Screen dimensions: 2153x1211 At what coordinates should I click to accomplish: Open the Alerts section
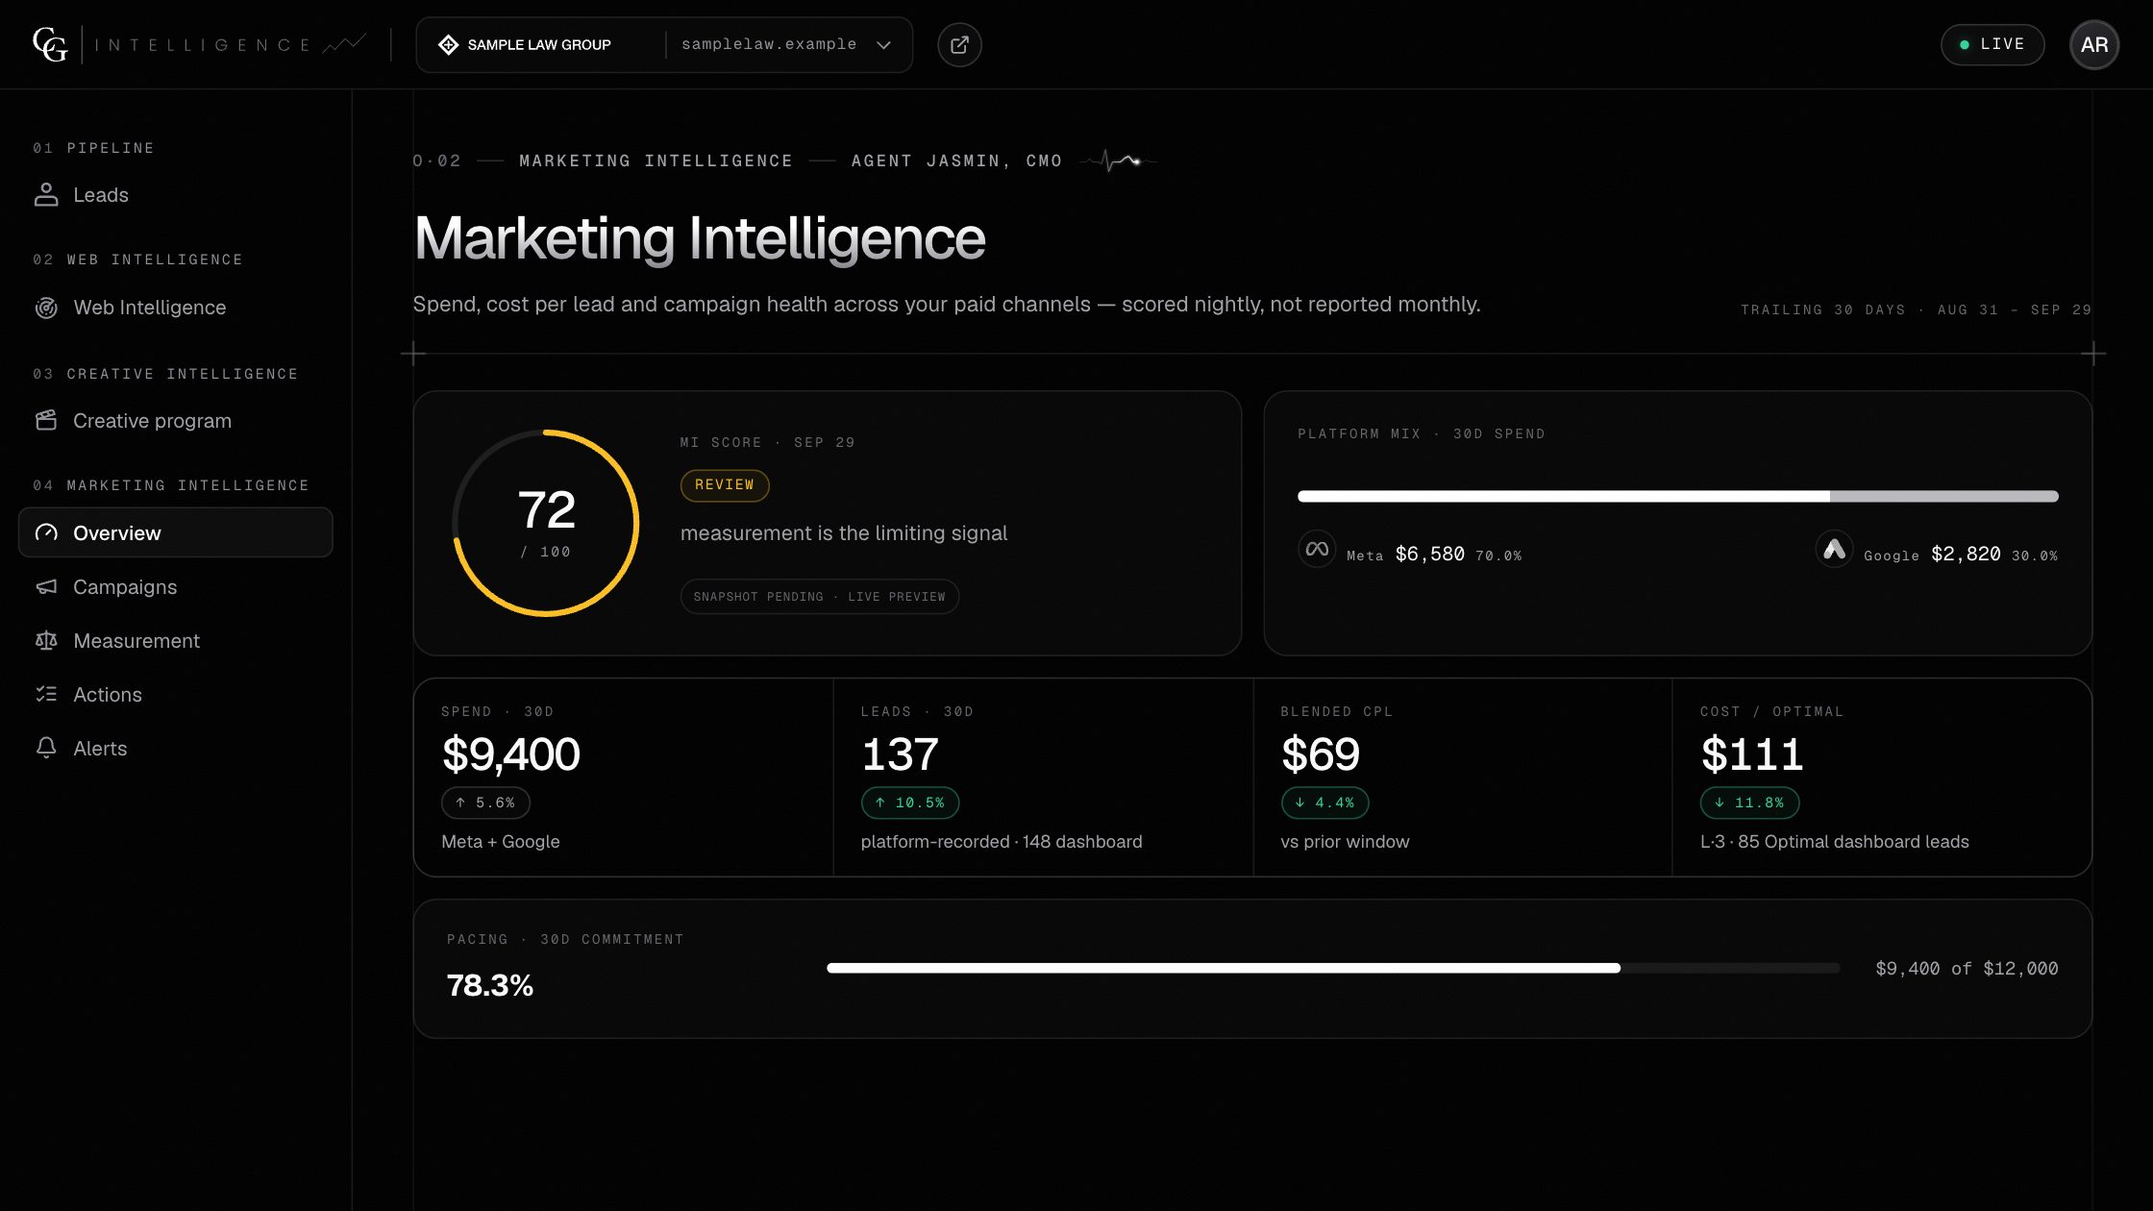(175, 748)
